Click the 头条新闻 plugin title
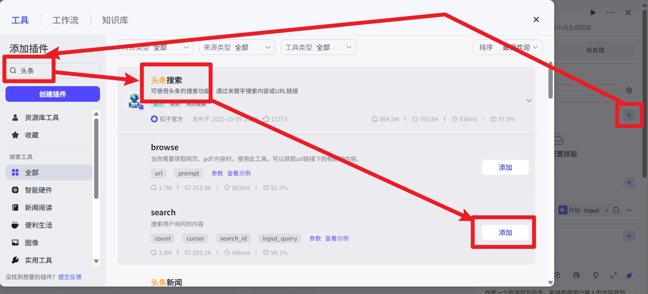The height and width of the screenshot is (294, 648). (x=166, y=282)
